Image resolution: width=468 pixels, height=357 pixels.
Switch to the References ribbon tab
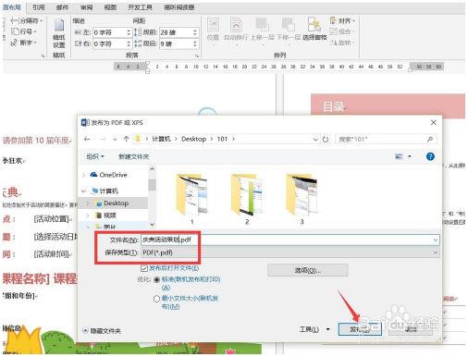pos(39,7)
